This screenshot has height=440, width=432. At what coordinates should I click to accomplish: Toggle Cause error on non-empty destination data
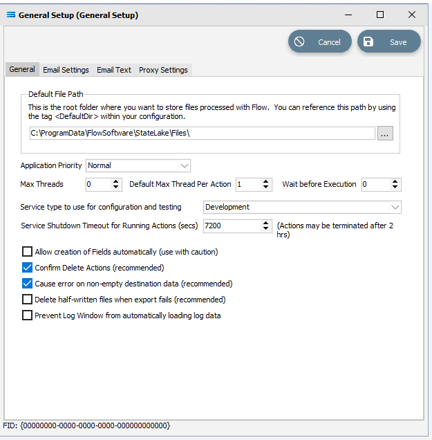pyautogui.click(x=27, y=284)
